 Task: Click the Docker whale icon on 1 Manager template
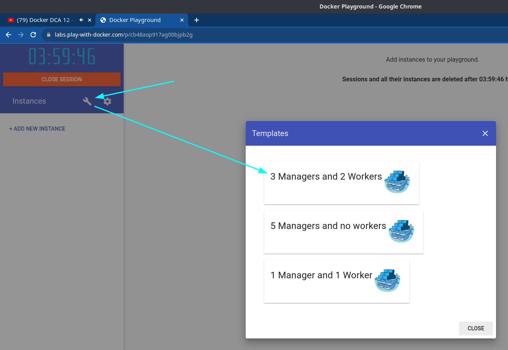387,280
